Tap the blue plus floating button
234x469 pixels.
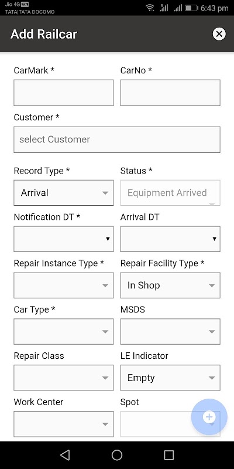209,417
